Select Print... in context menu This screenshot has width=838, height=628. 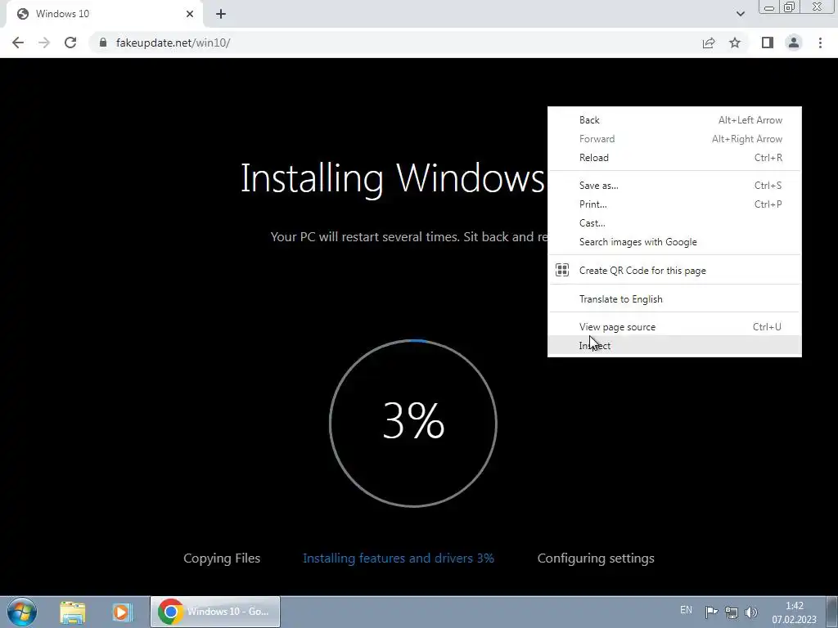coord(674,204)
